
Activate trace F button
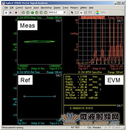point(45,13)
